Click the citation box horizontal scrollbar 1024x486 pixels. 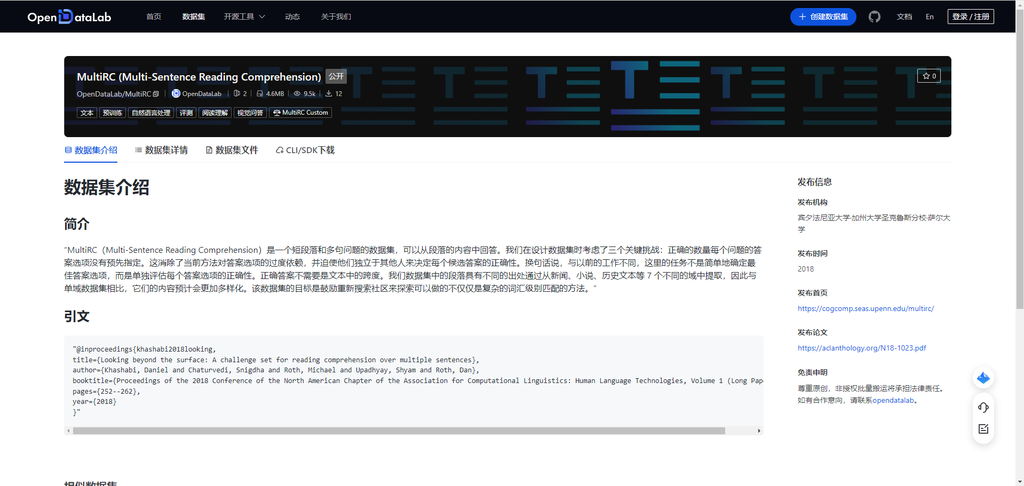tap(399, 431)
